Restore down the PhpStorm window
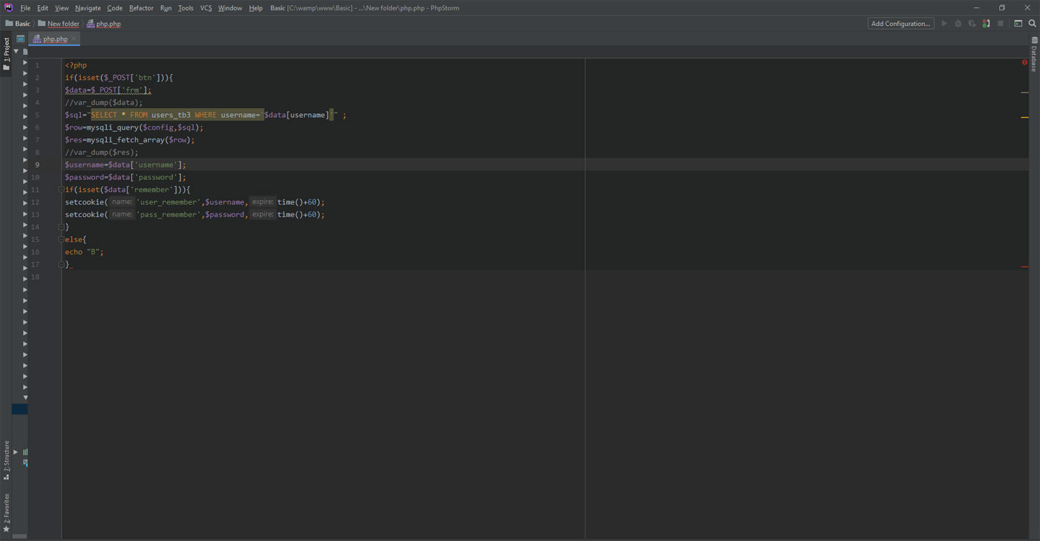Viewport: 1040px width, 541px height. (x=1001, y=7)
